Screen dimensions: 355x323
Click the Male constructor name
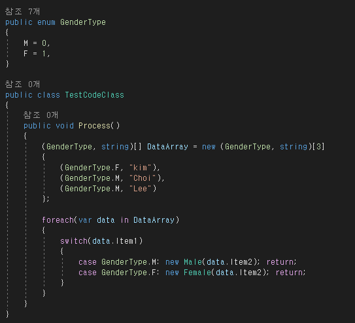[x=193, y=262]
